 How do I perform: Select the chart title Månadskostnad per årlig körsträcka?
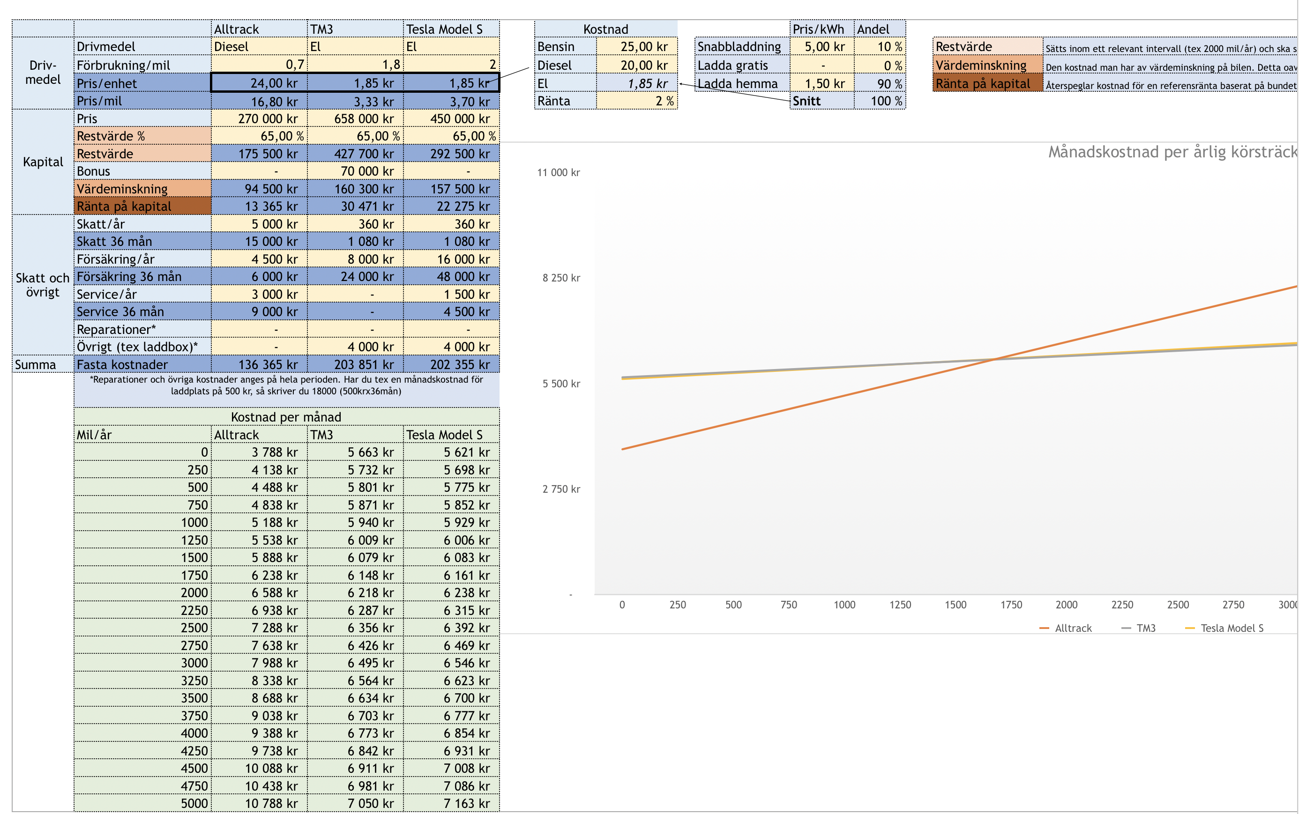[x=1172, y=152]
